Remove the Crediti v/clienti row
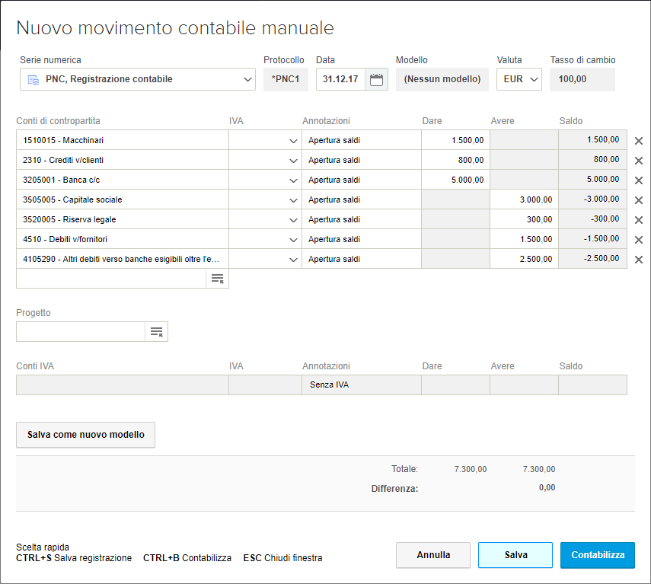 click(639, 161)
